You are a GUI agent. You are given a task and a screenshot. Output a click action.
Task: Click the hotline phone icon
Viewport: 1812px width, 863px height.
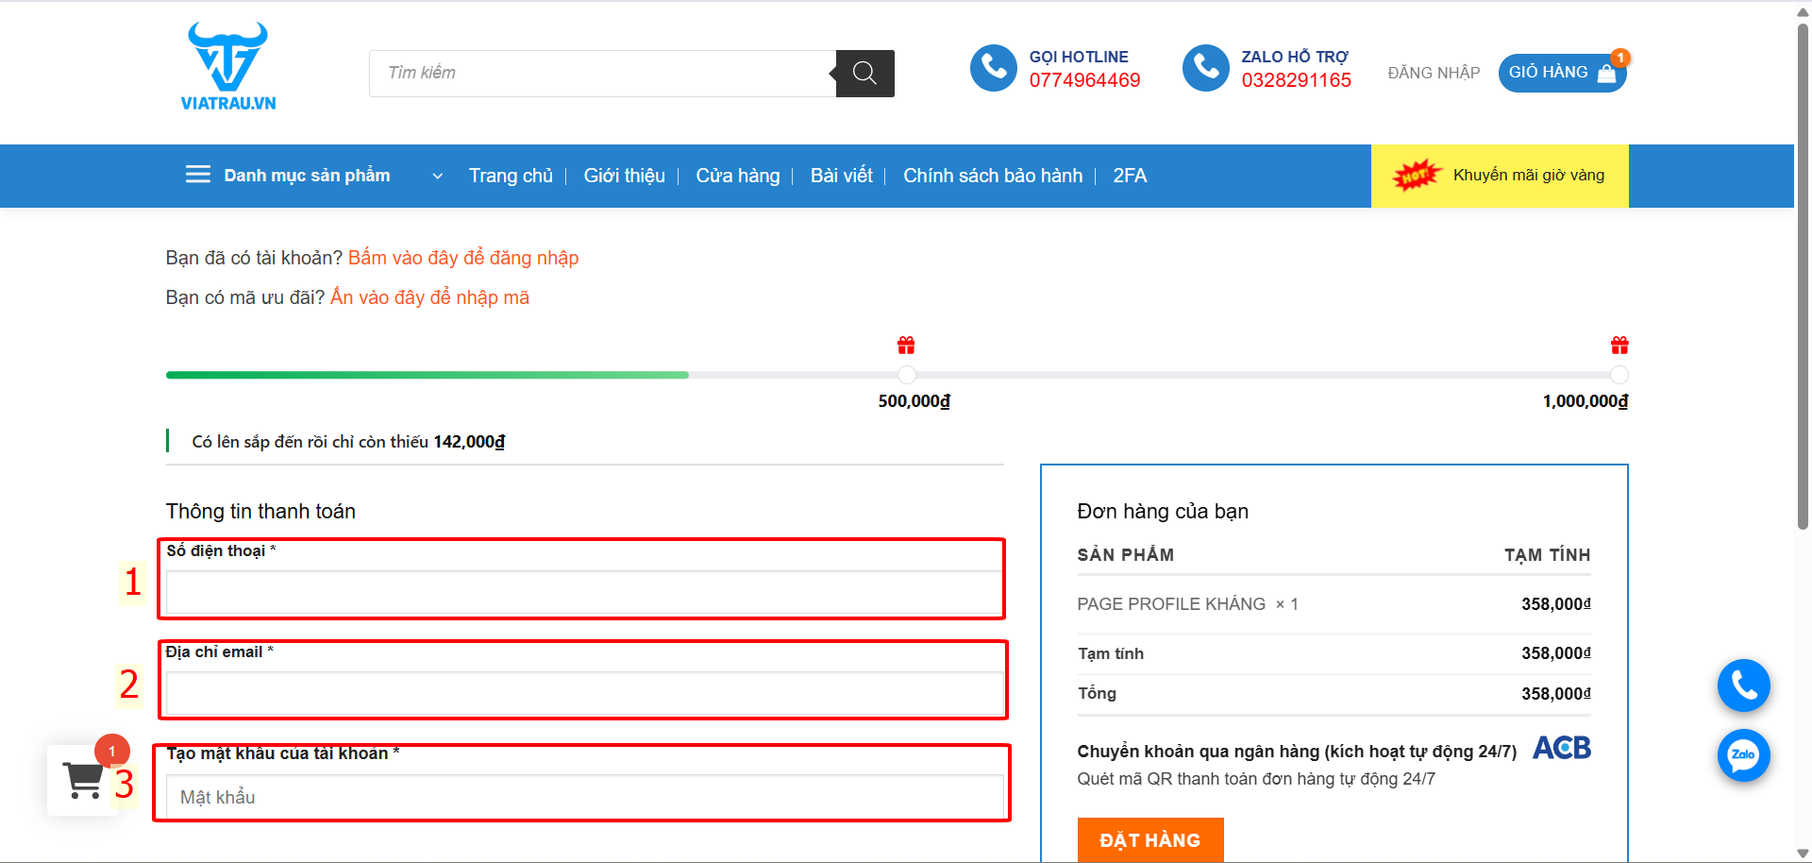pos(993,68)
